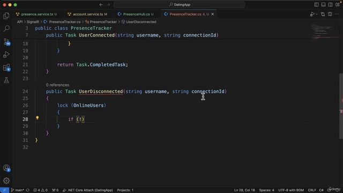
Task: Click Projects: 1 in status bar
Action: click(125, 190)
